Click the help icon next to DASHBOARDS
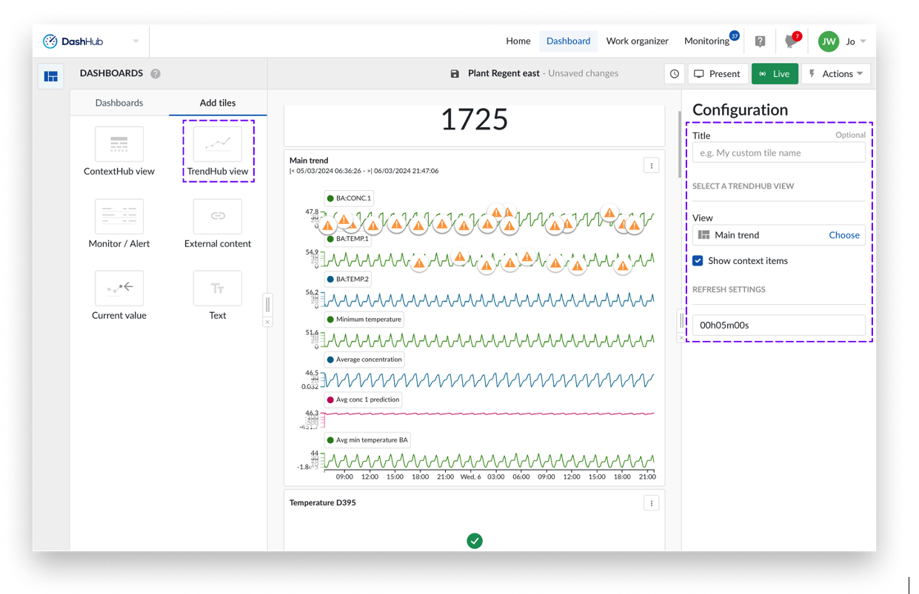The height and width of the screenshot is (594, 919). [155, 73]
